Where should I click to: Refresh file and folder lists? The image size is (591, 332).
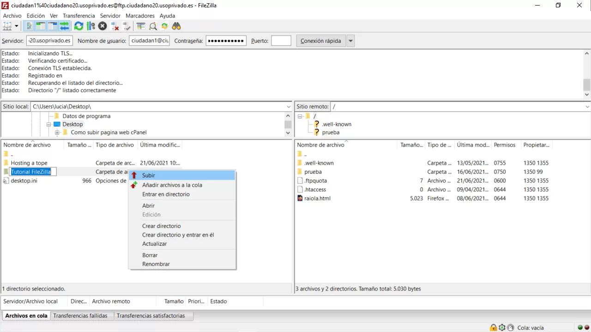[79, 26]
